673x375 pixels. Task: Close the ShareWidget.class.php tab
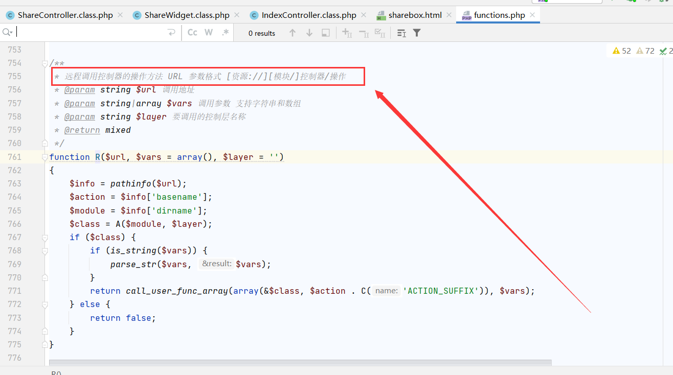[237, 15]
